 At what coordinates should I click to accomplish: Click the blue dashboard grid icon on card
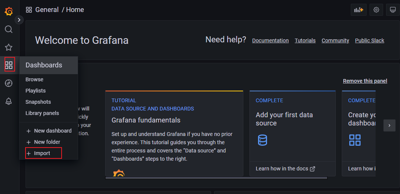pyautogui.click(x=355, y=140)
